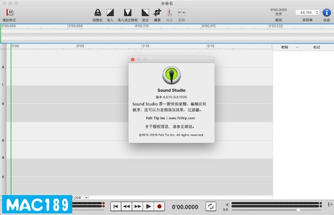Screen dimensions: 334x215
Task: Click the file duration display 0'00.0000
Action: tap(278, 10)
